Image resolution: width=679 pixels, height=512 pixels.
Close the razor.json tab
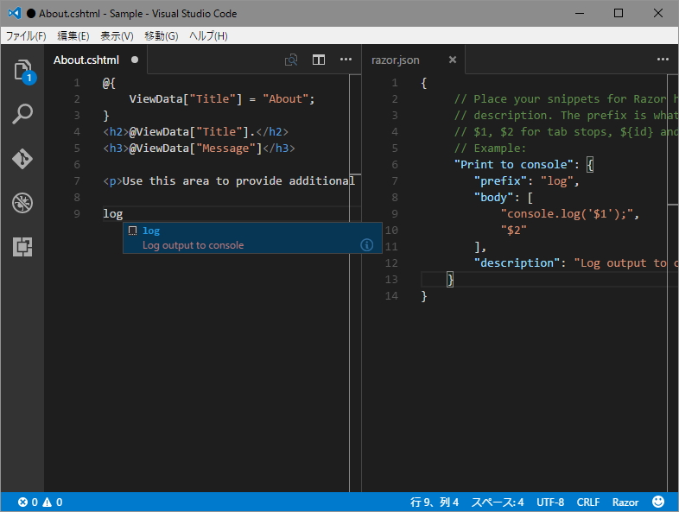tap(453, 60)
